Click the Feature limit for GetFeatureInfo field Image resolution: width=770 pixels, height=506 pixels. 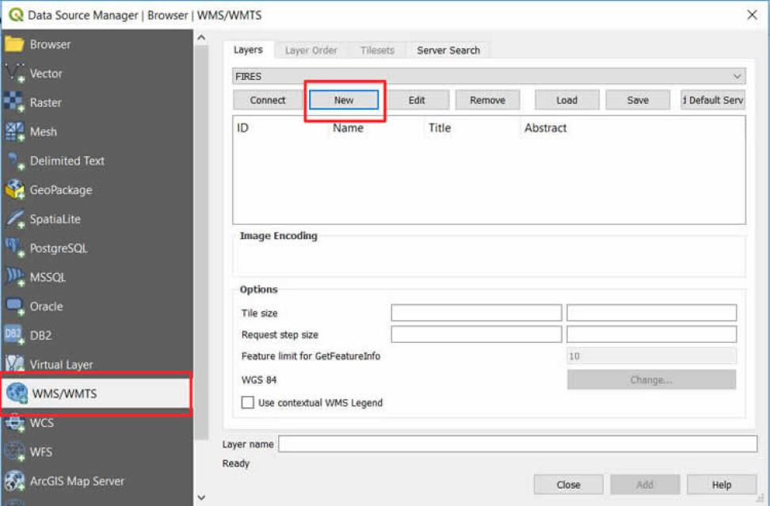(652, 356)
